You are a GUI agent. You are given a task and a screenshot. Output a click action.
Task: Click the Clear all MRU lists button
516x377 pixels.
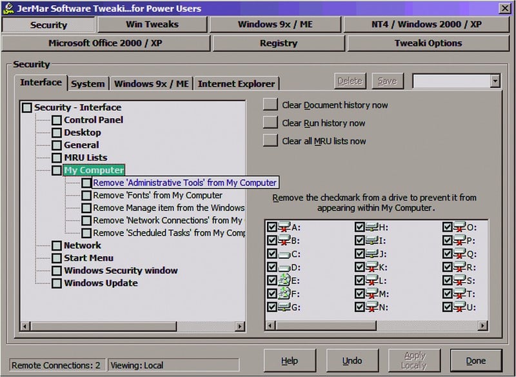270,141
